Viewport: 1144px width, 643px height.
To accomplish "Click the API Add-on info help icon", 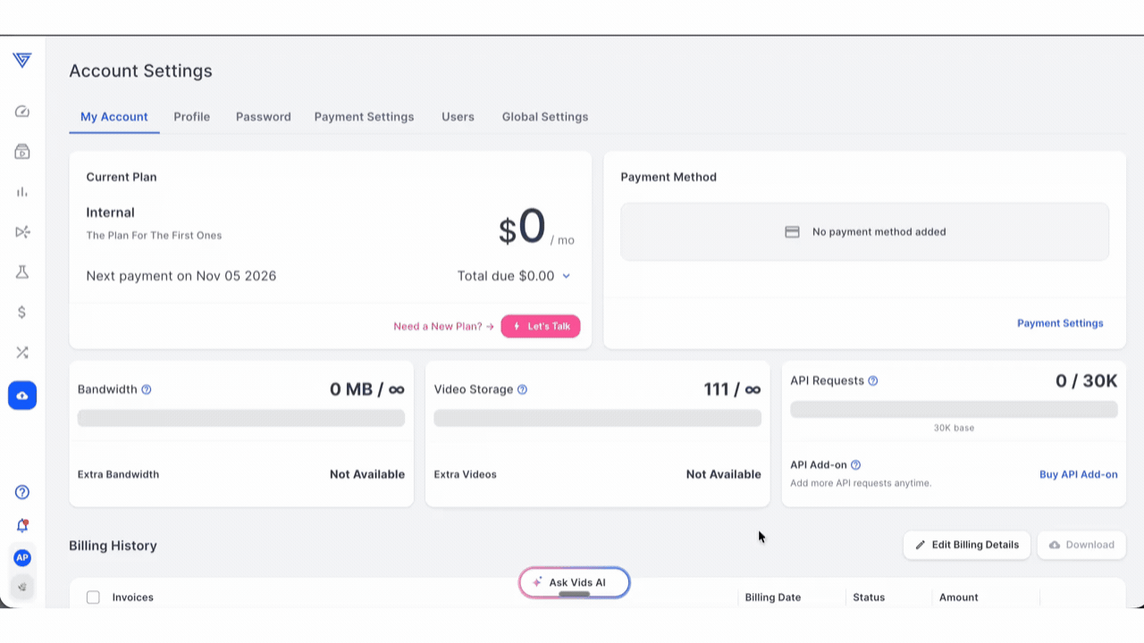I will coord(855,465).
